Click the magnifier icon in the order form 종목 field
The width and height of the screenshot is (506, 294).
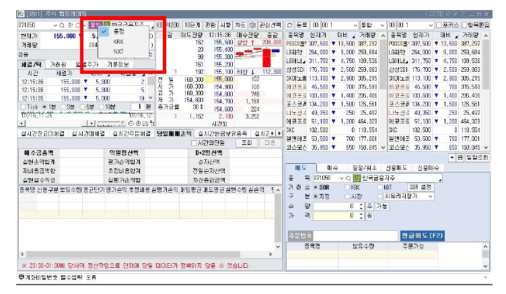point(348,178)
